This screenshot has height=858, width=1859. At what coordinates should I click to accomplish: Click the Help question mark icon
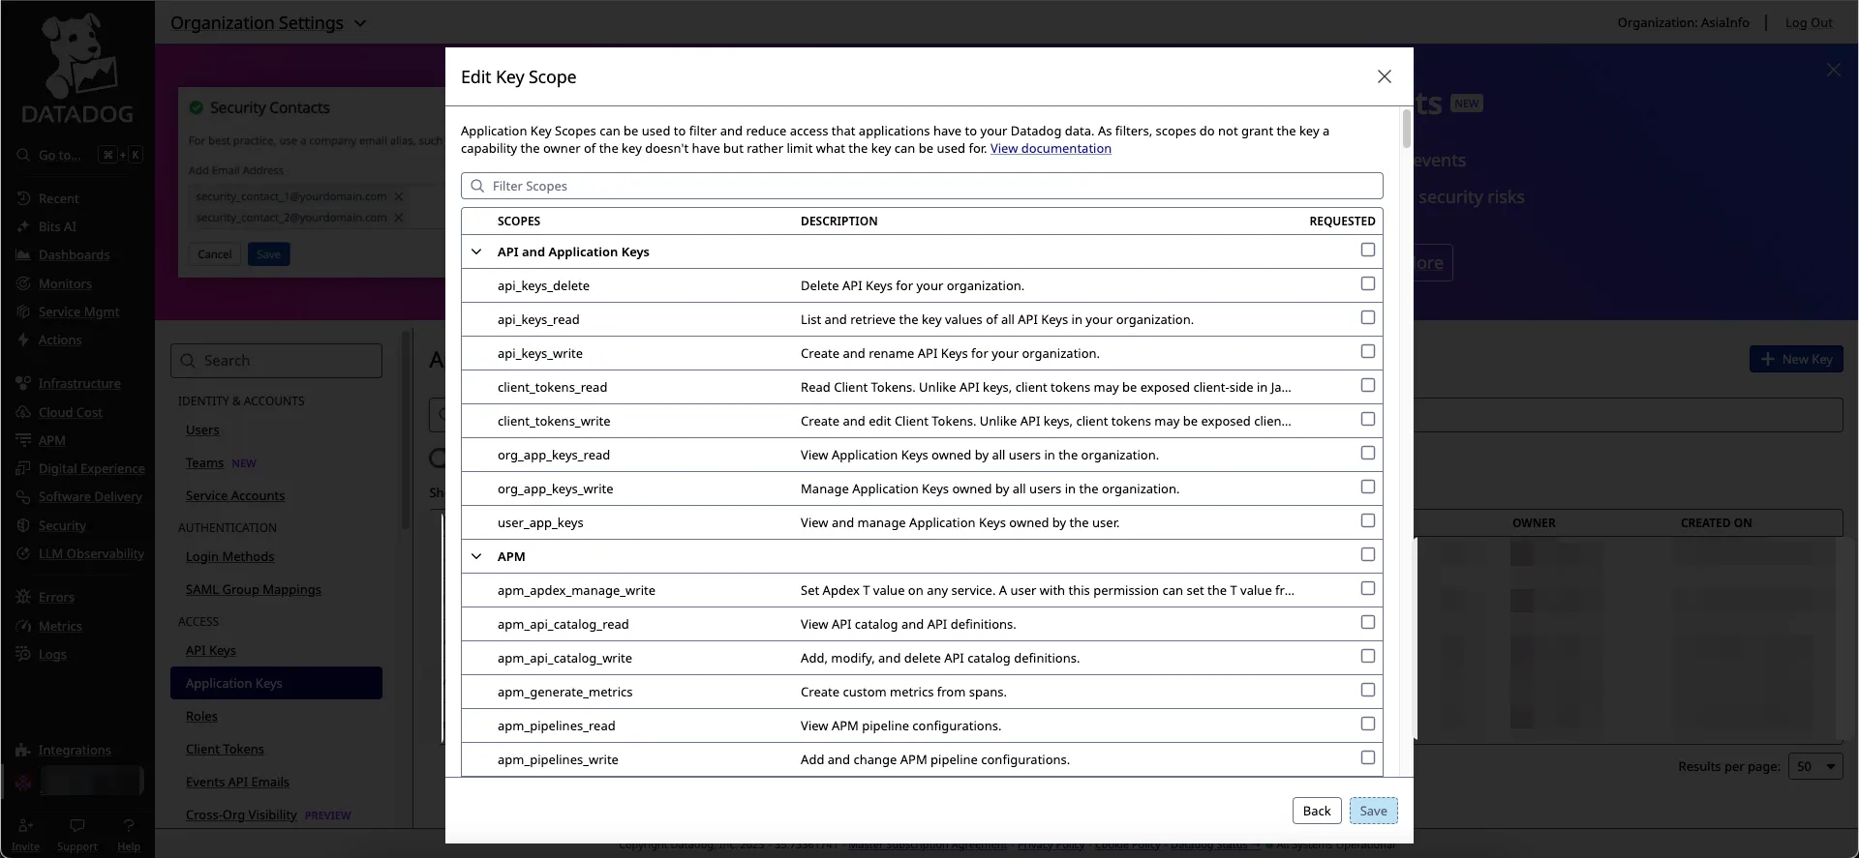point(129,826)
